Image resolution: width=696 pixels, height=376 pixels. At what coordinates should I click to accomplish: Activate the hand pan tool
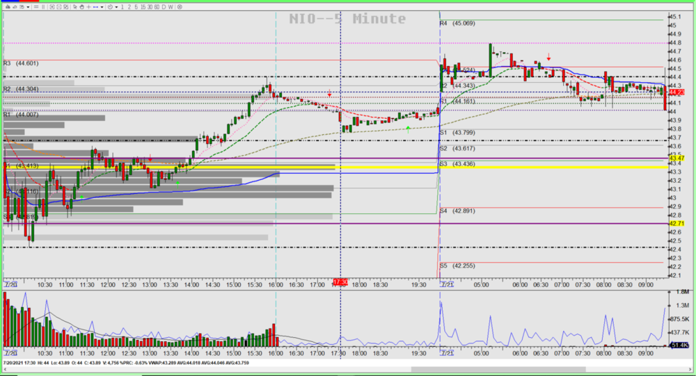82,7
